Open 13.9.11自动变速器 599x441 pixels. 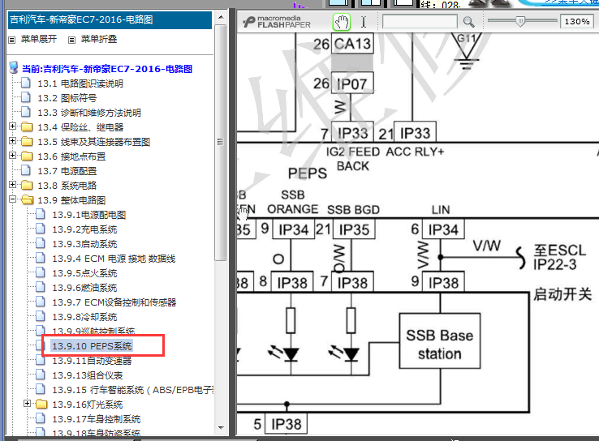pos(92,361)
